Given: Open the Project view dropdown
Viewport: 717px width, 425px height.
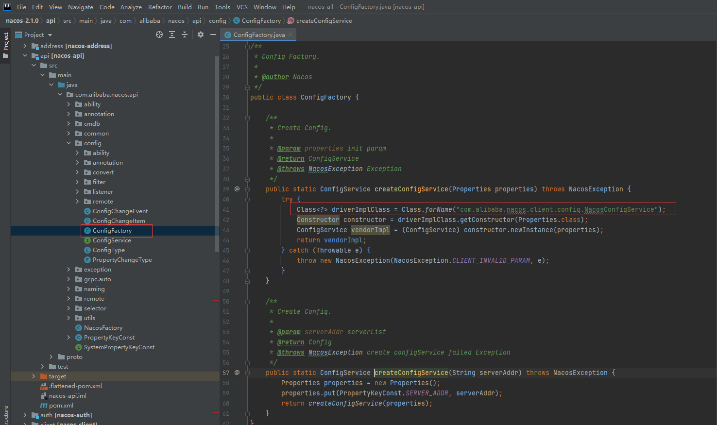Looking at the screenshot, I should [50, 35].
